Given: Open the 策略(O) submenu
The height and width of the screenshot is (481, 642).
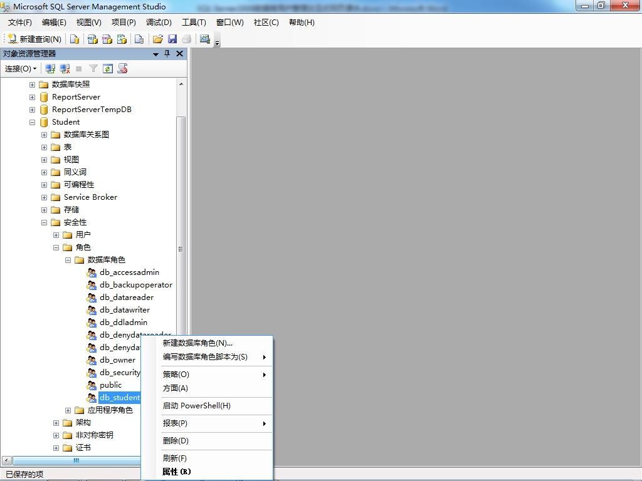Looking at the screenshot, I should 207,375.
